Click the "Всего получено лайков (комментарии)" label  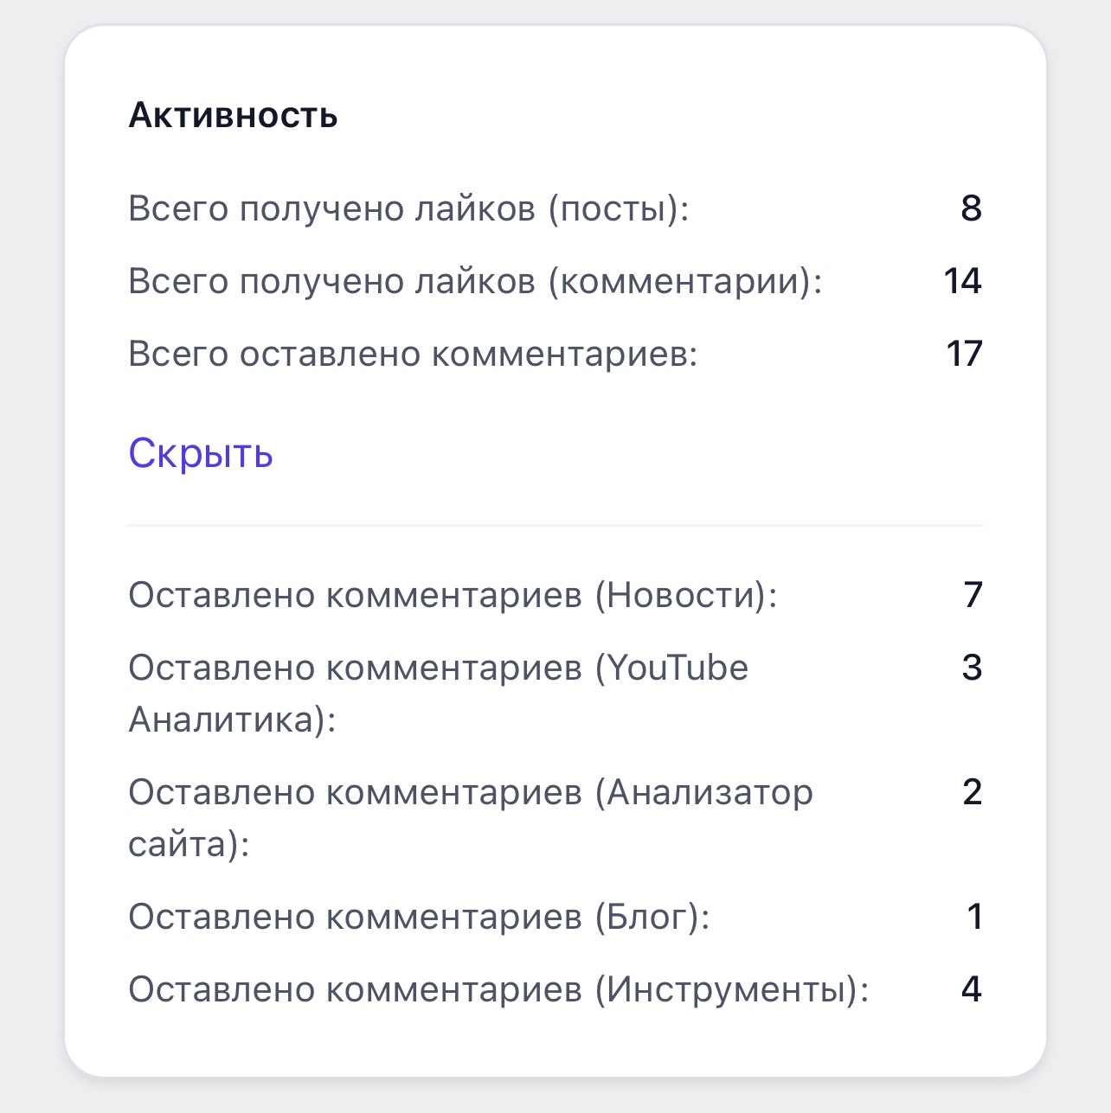click(x=475, y=281)
